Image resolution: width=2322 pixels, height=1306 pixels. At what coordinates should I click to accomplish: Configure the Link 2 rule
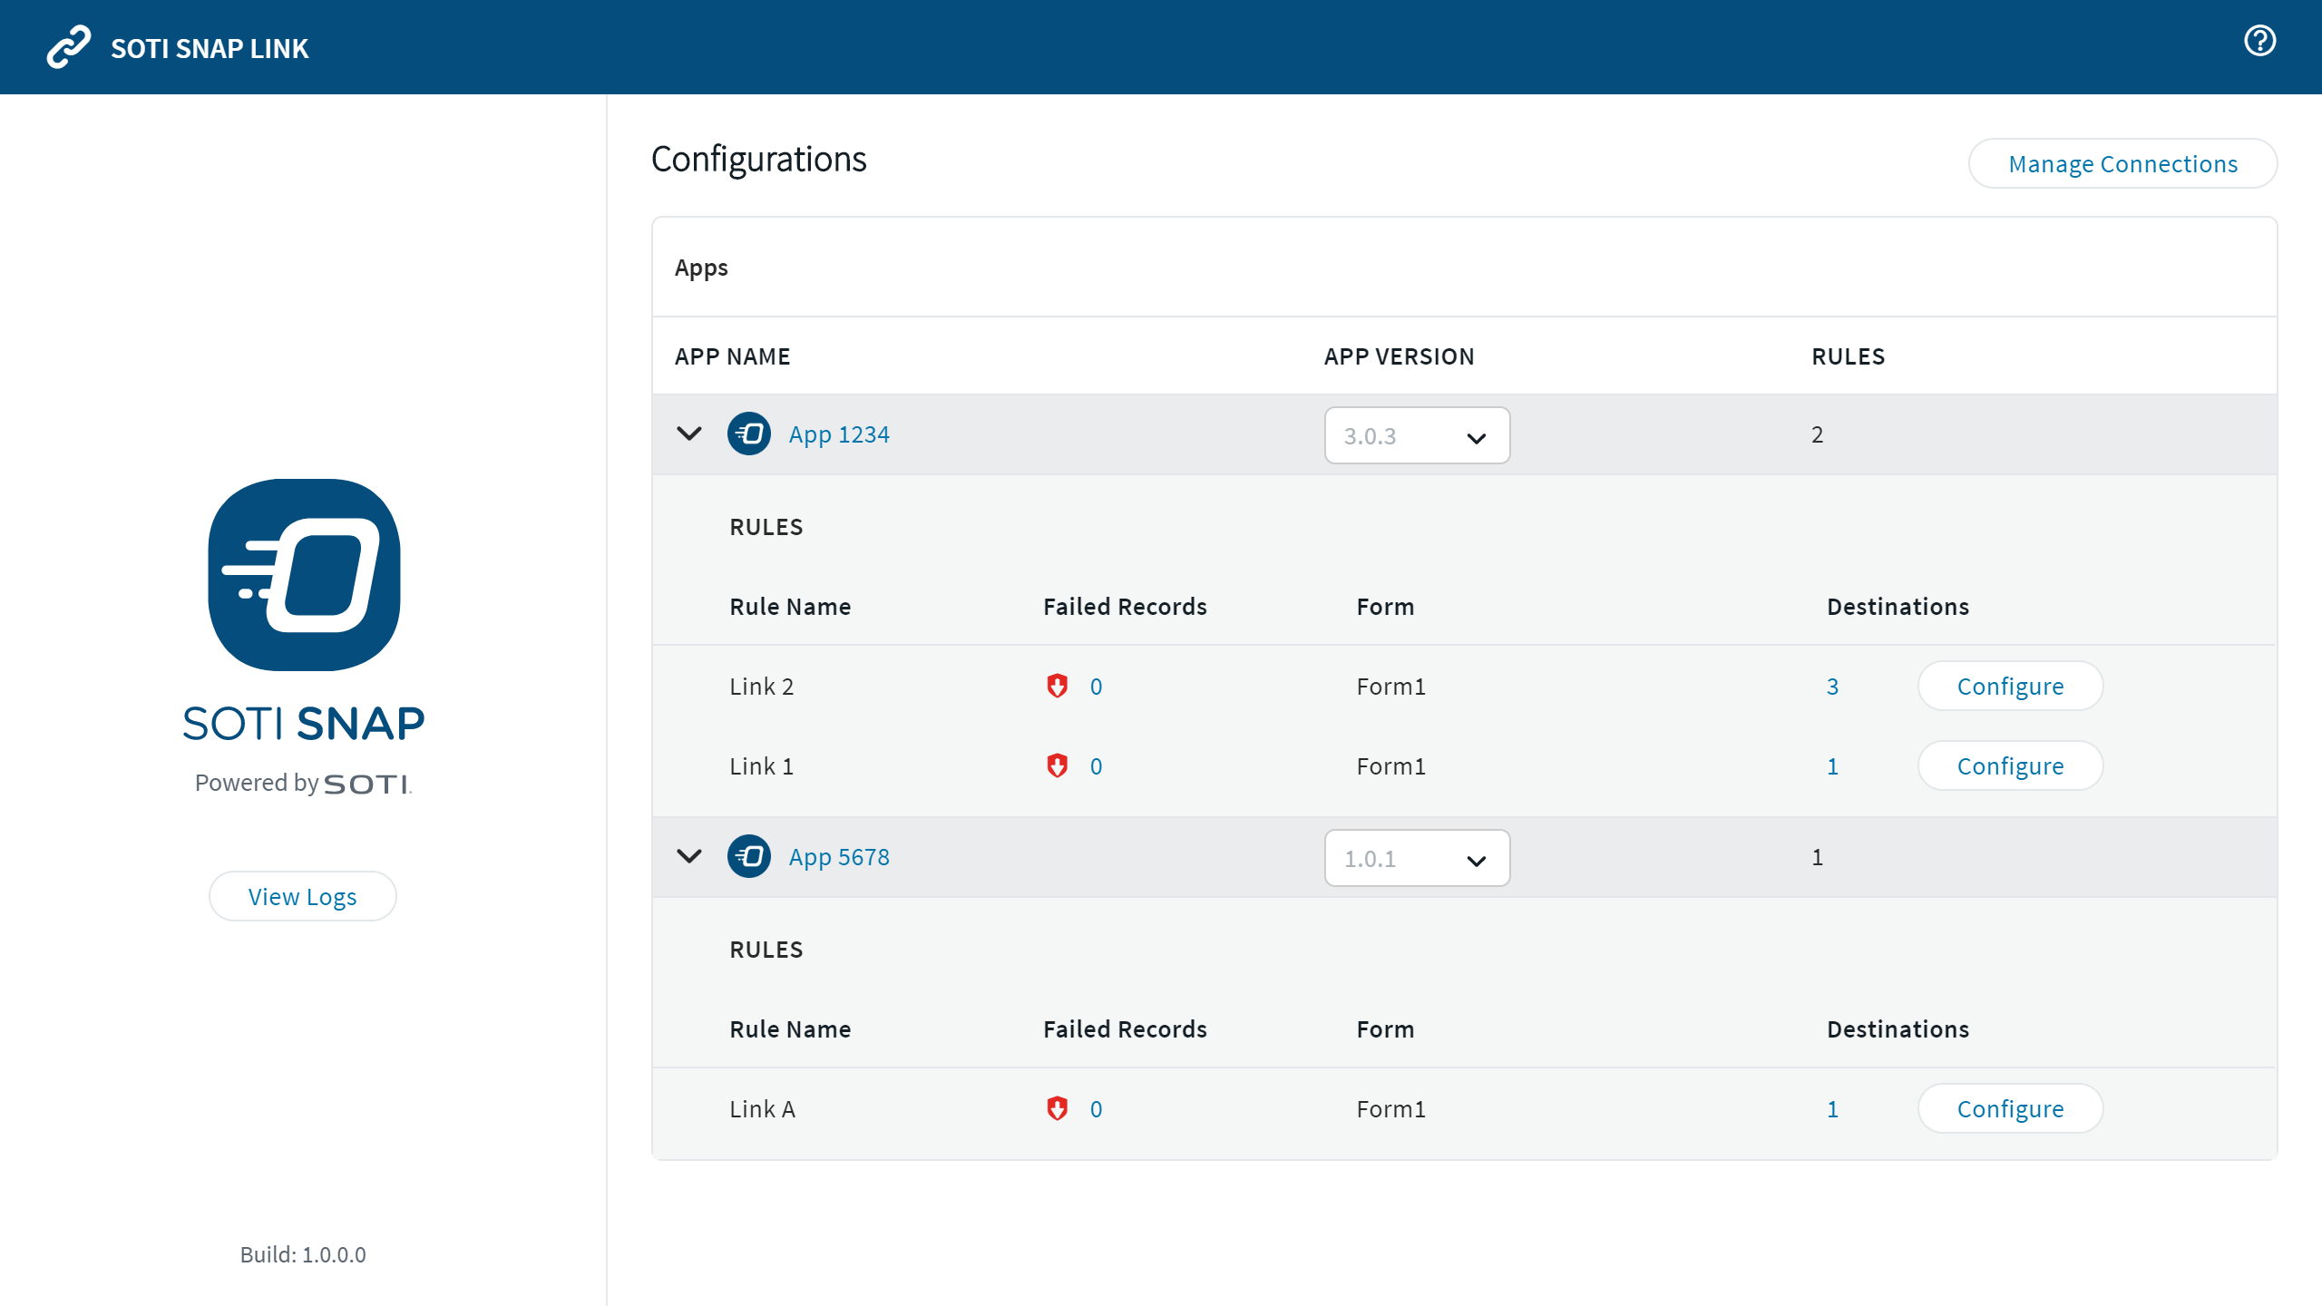tap(2010, 686)
